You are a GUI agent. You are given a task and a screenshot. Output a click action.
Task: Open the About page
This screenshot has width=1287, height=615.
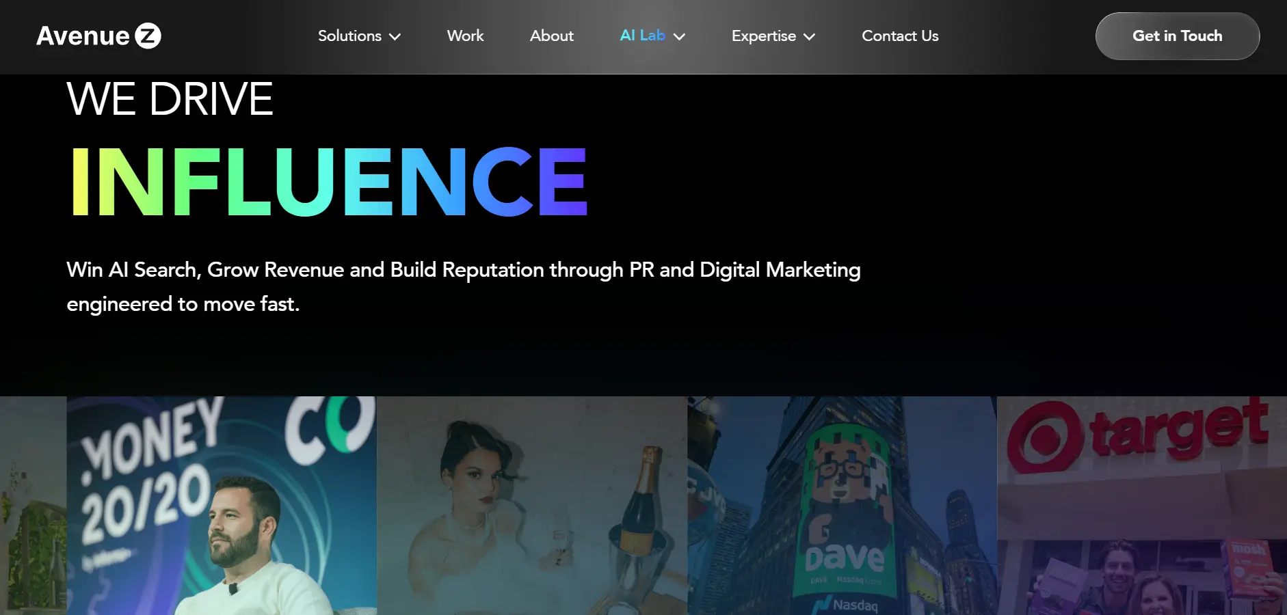pos(552,36)
